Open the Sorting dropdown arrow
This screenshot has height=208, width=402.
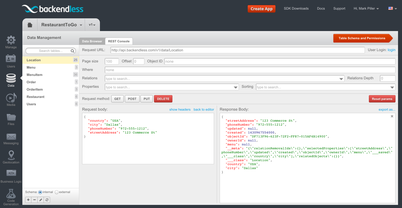(392, 87)
